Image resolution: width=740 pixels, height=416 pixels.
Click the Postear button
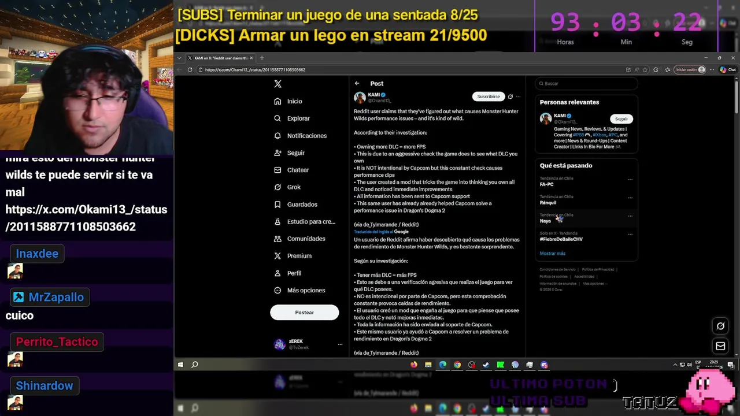click(304, 313)
